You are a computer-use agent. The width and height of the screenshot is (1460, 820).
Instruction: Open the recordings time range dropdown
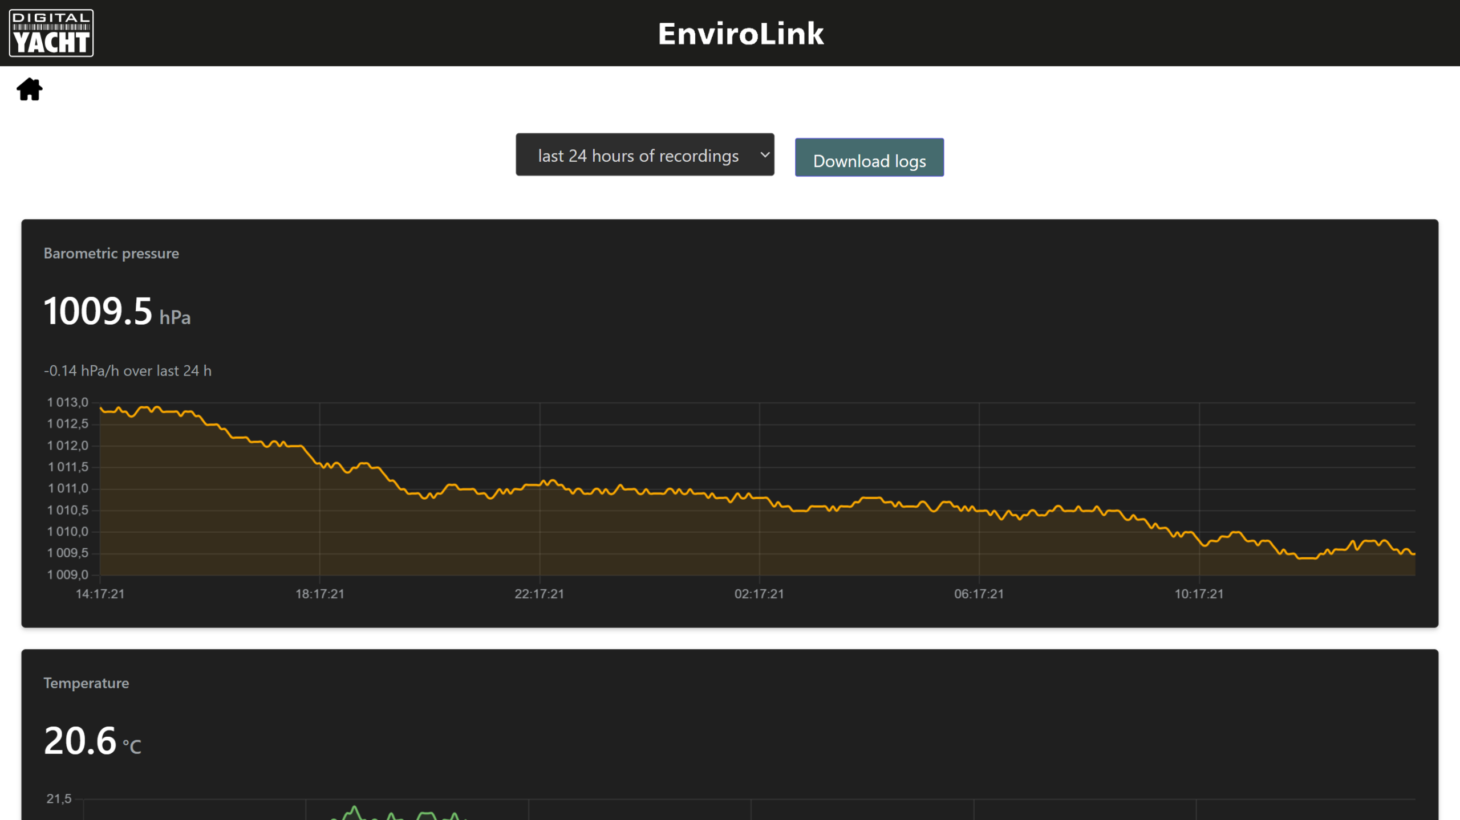(638, 155)
